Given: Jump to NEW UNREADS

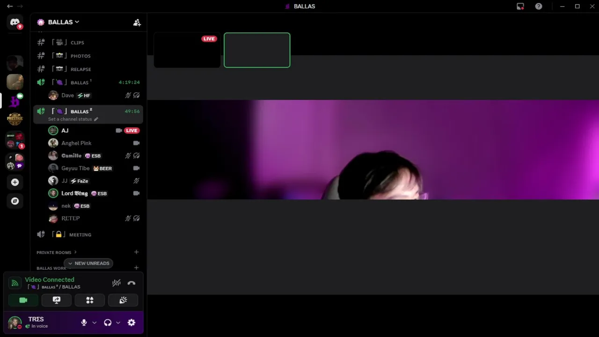Looking at the screenshot, I should click(88, 263).
